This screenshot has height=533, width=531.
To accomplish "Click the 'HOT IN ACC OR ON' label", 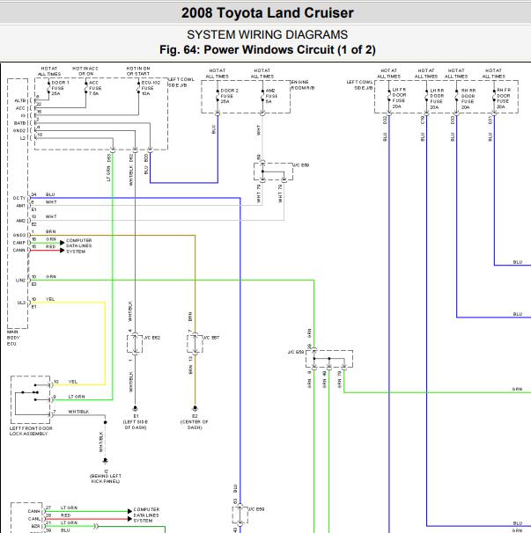I will [x=85, y=71].
